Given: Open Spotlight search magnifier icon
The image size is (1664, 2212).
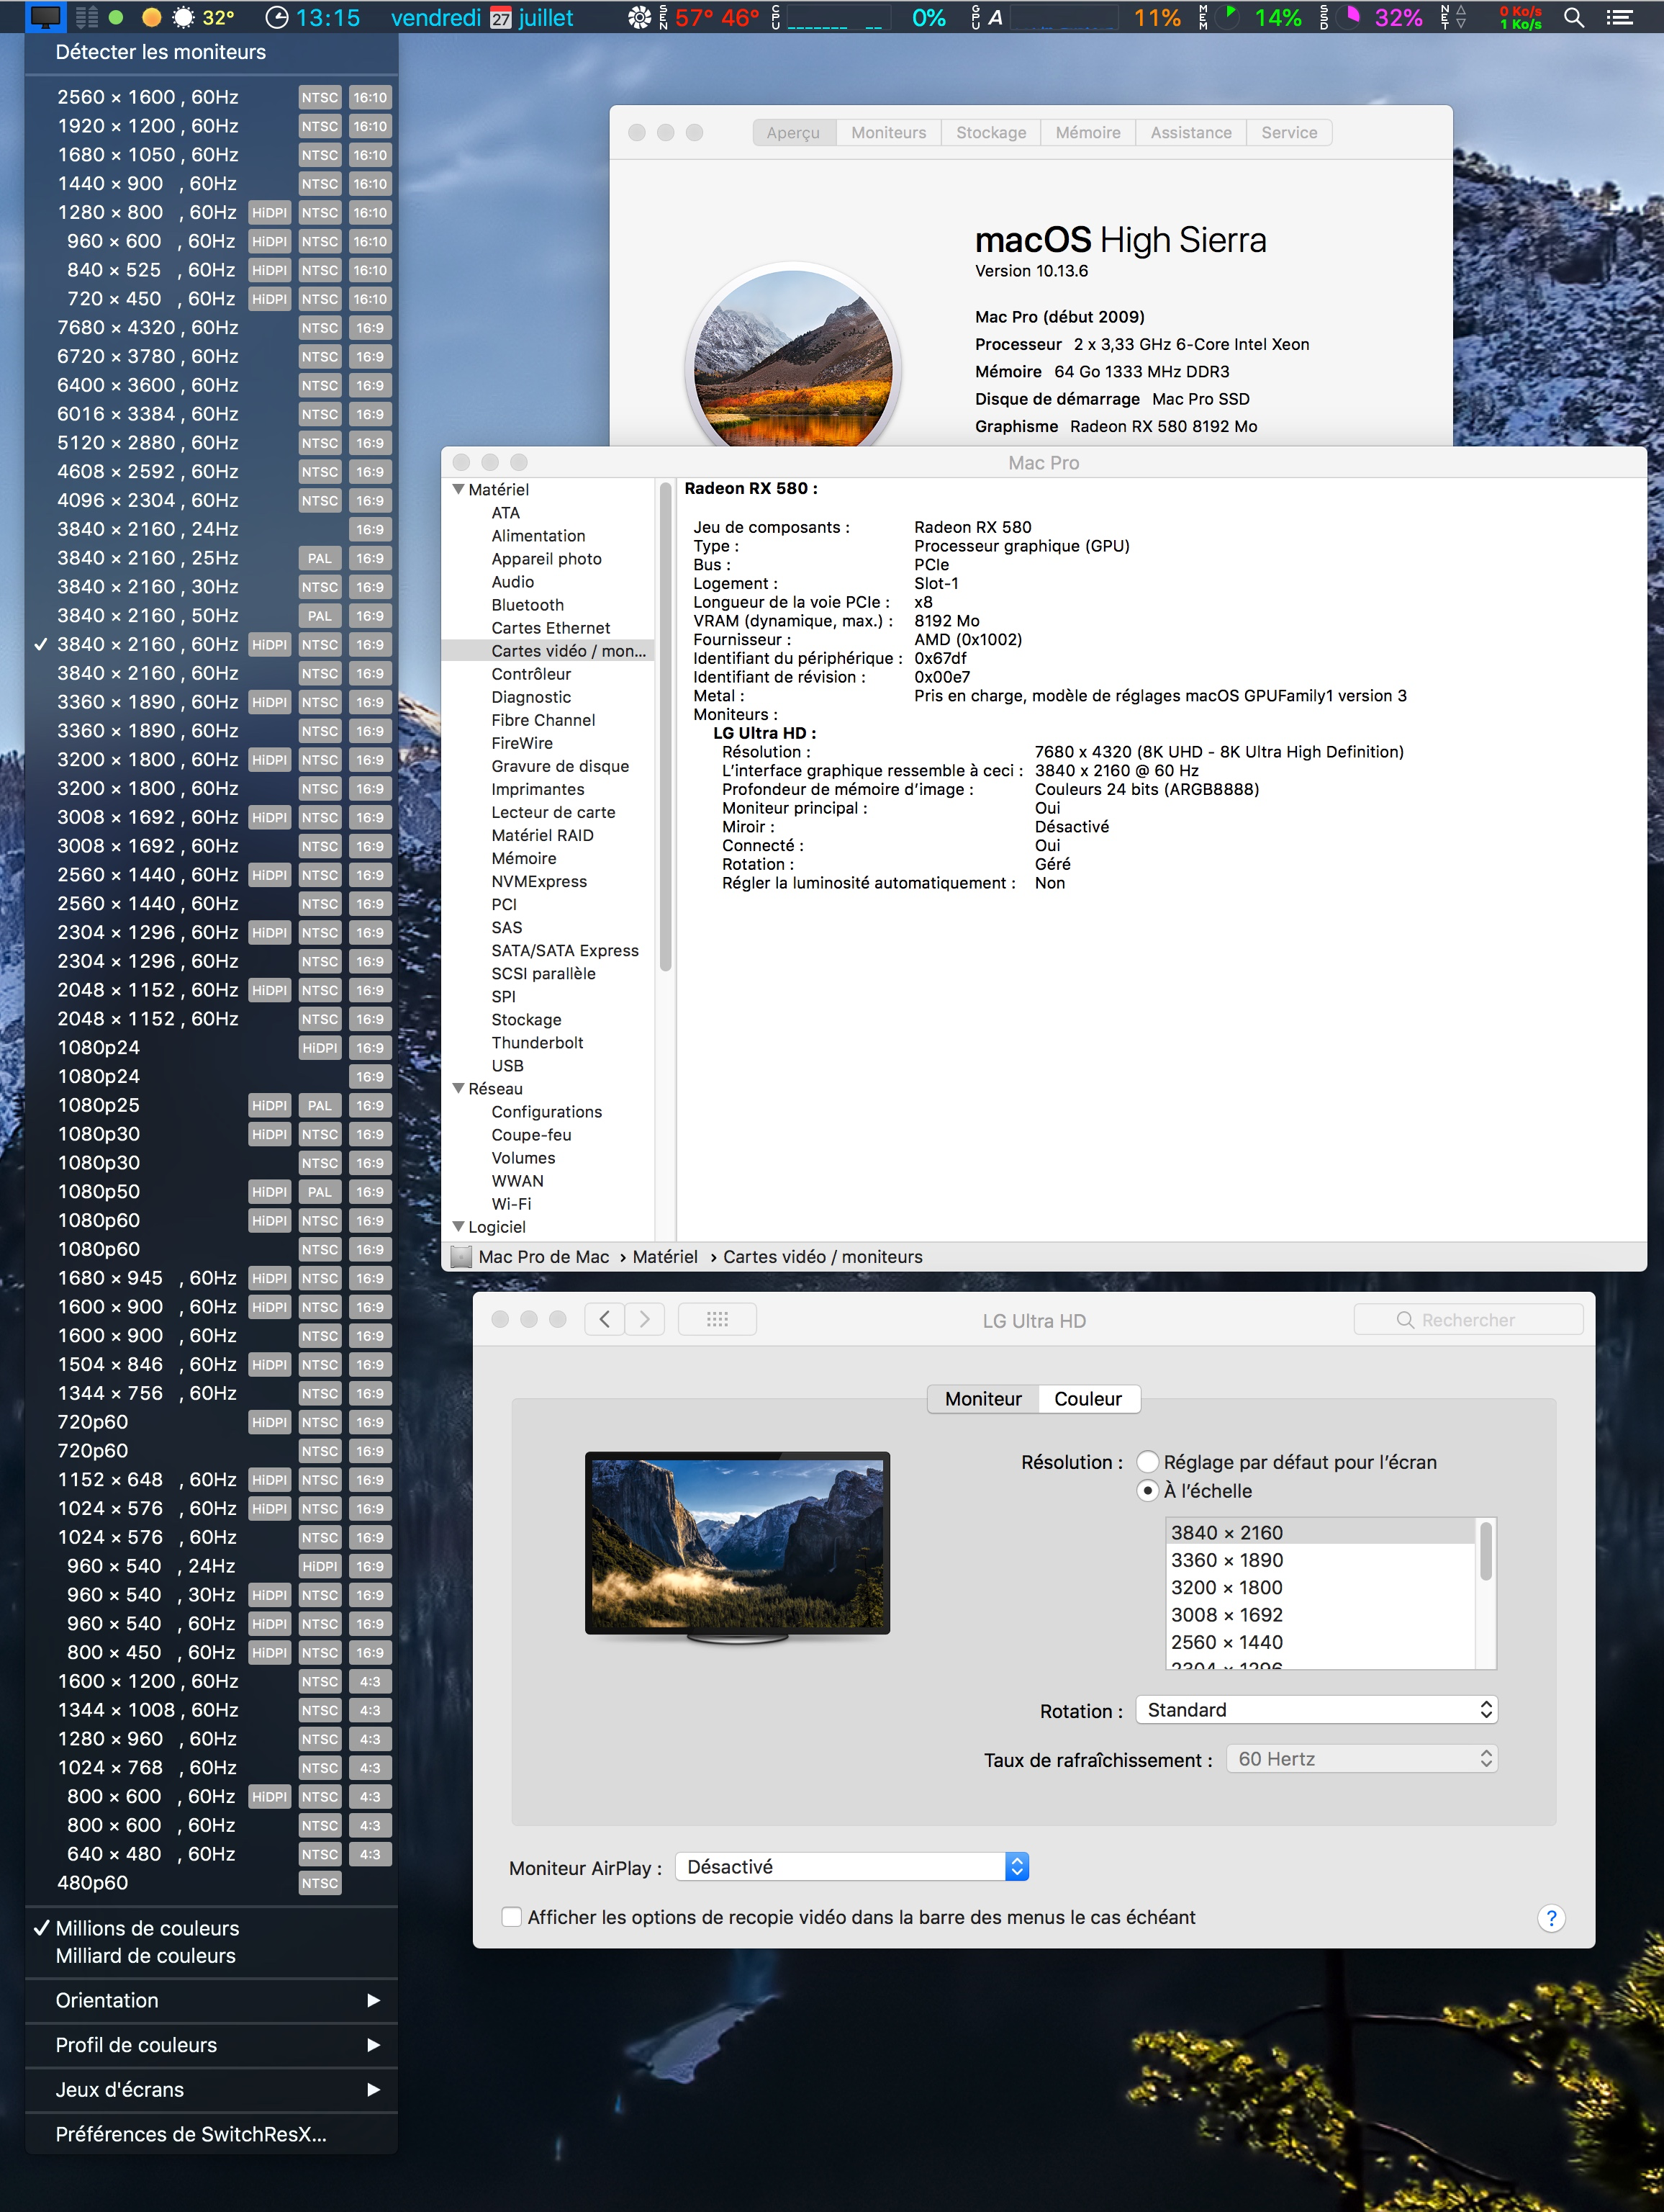Looking at the screenshot, I should pos(1573,17).
